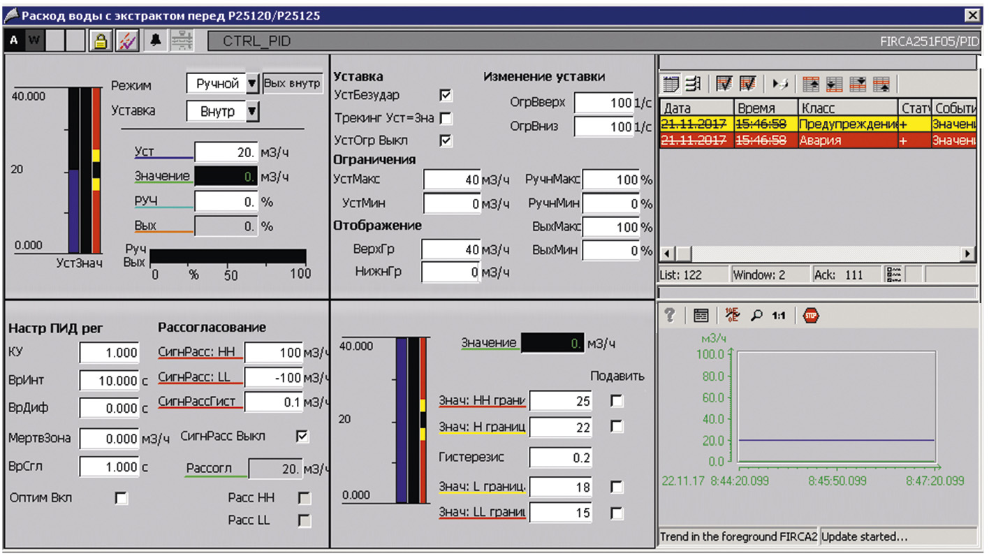Click the alarm list left scroll arrow
Screen dimensions: 989x556
point(667,254)
